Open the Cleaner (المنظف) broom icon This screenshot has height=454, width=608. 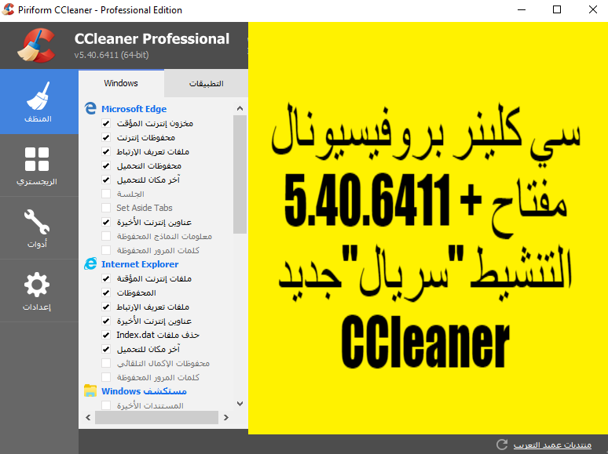[x=38, y=96]
